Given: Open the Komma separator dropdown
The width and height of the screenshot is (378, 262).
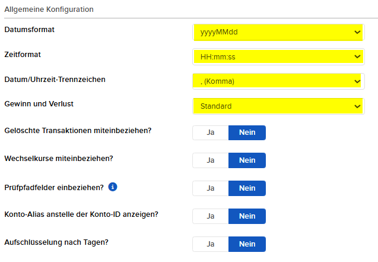Looking at the screenshot, I should (278, 81).
